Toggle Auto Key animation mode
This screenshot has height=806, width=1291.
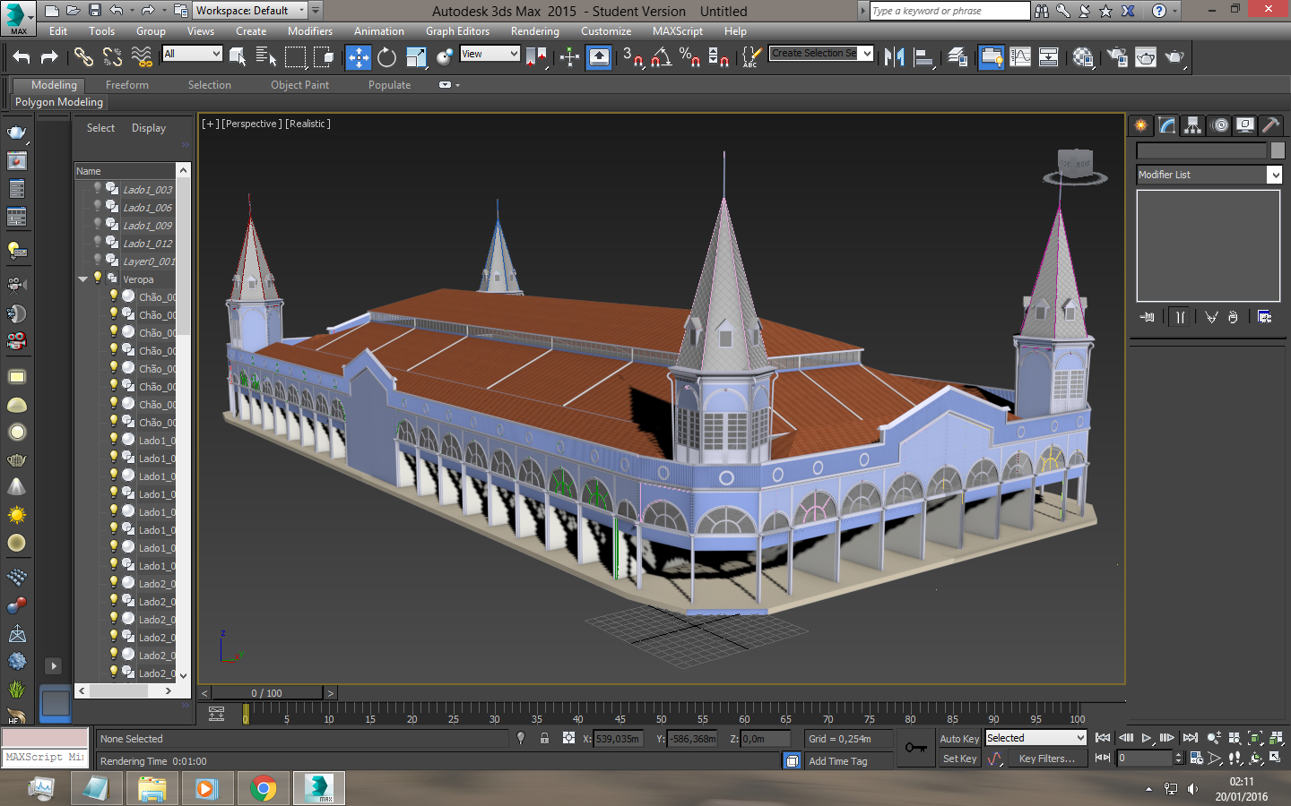(x=959, y=739)
